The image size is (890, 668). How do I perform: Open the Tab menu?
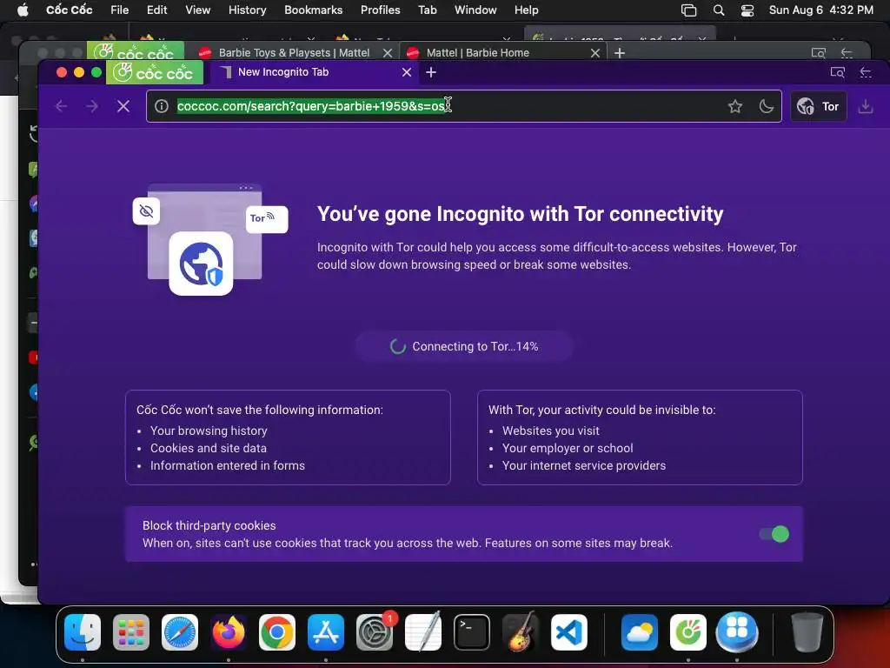(428, 10)
